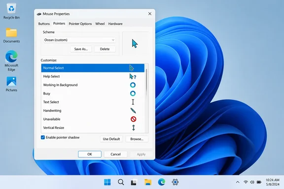Select the Normal Select pointer row
Viewport: 284px width, 189px height.
click(x=93, y=68)
